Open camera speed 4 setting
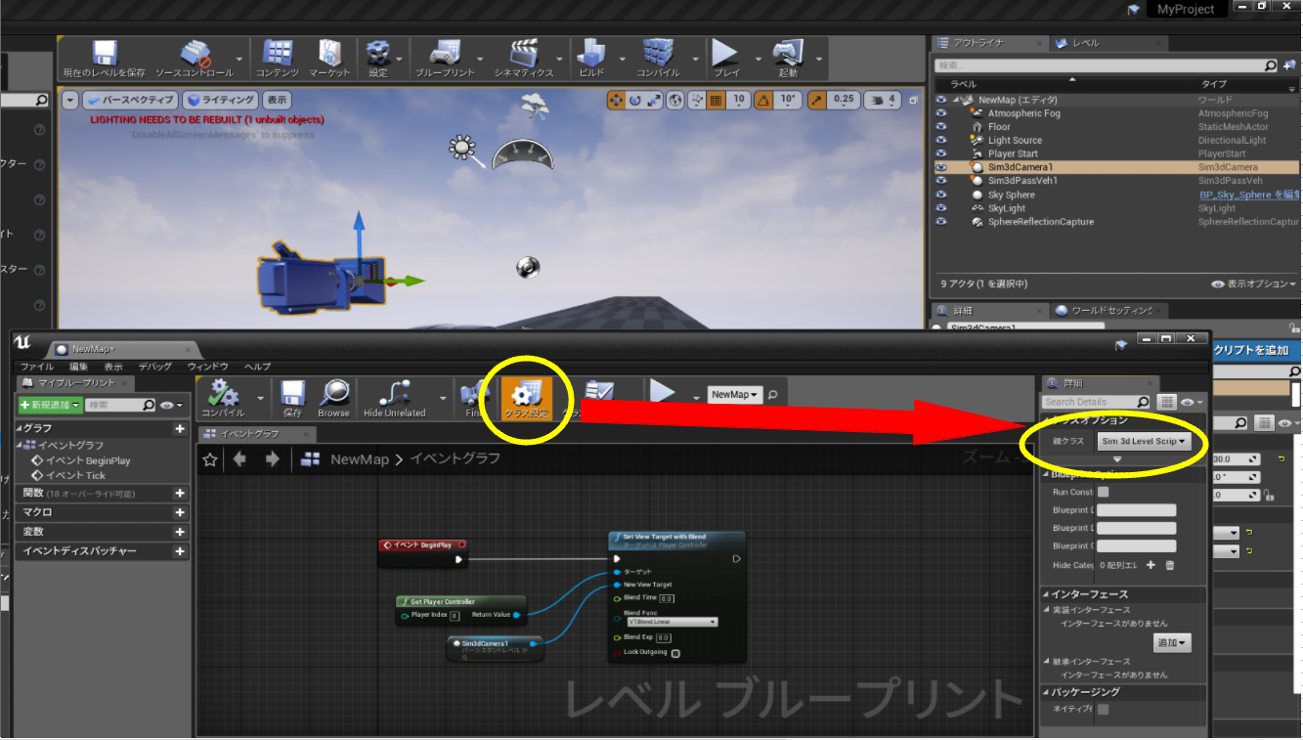The height and width of the screenshot is (740, 1303). point(884,100)
